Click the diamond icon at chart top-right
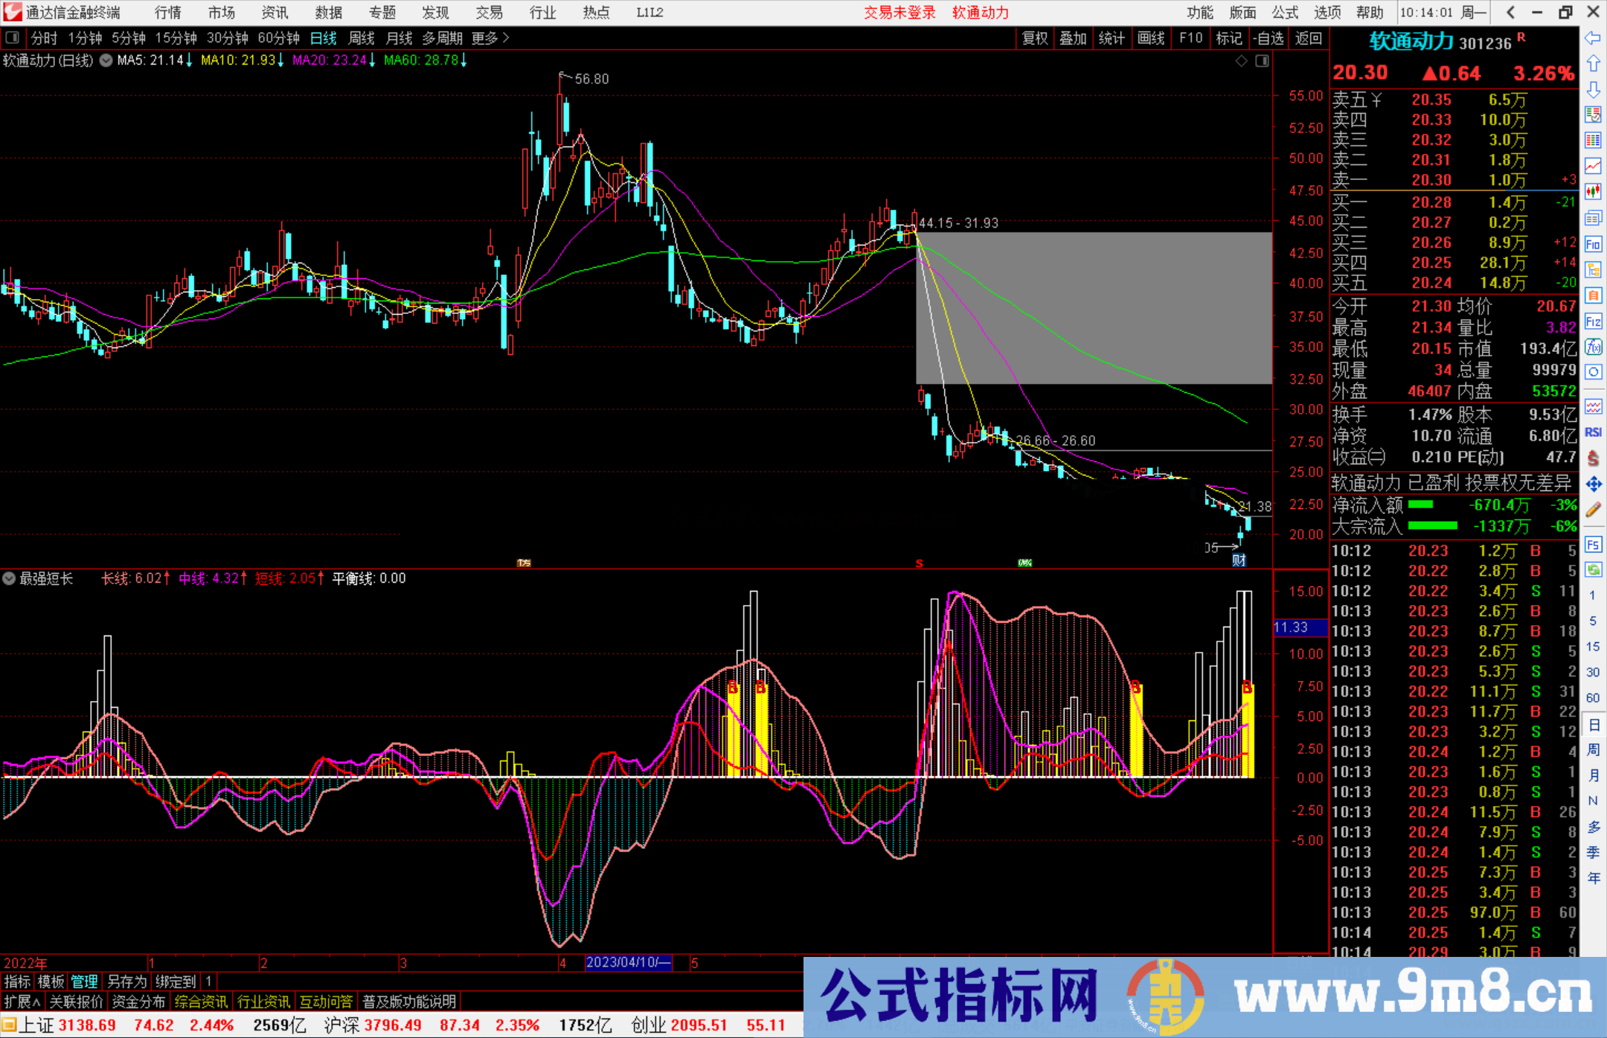Screen dimensions: 1607x1038 1242,61
